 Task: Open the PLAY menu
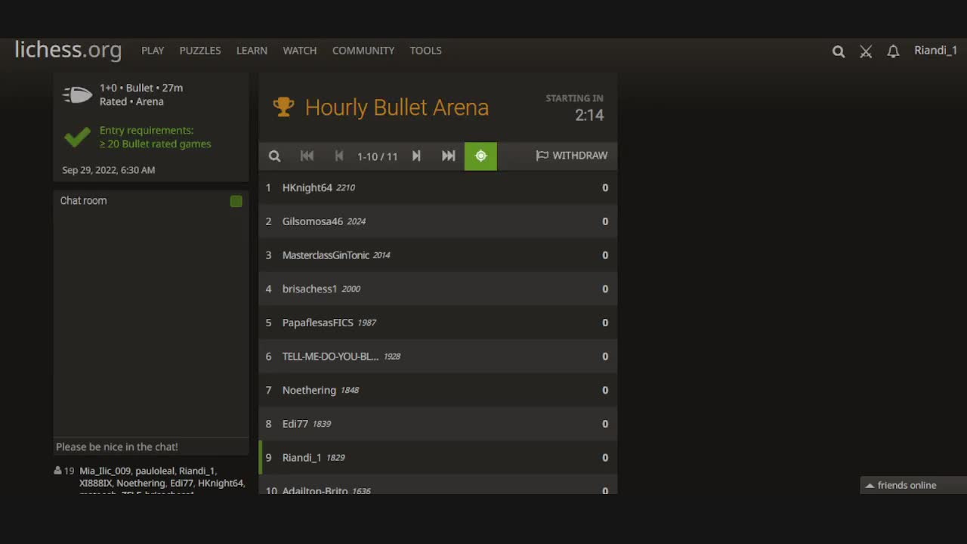(x=153, y=51)
